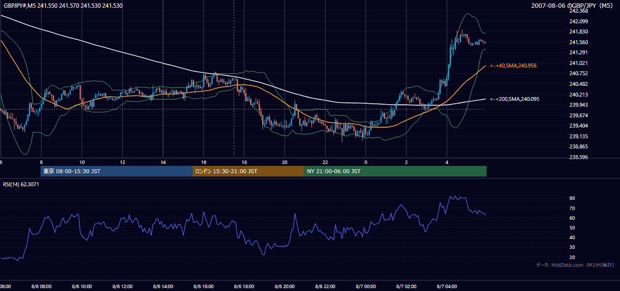
Task: Click the GBPJPY#,M5 symbol header text
Action: point(64,6)
